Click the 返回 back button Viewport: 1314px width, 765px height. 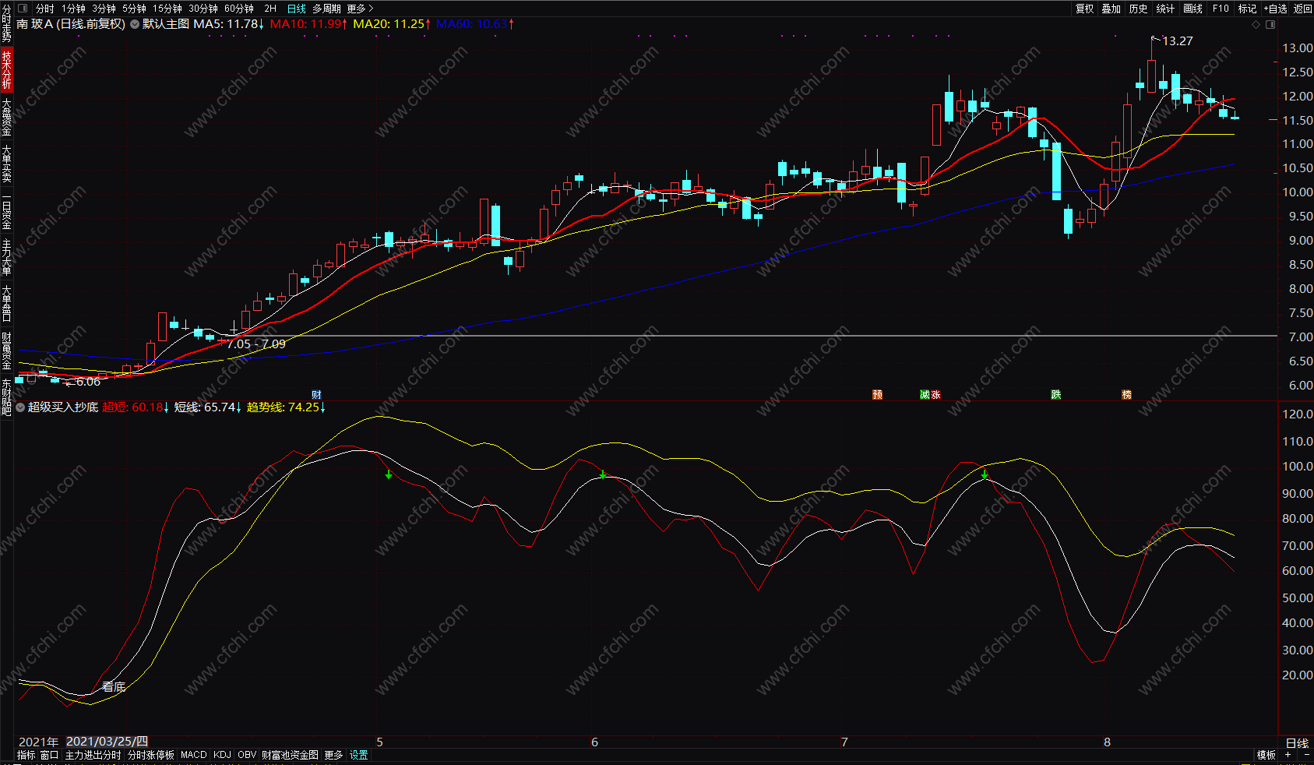(x=1303, y=9)
